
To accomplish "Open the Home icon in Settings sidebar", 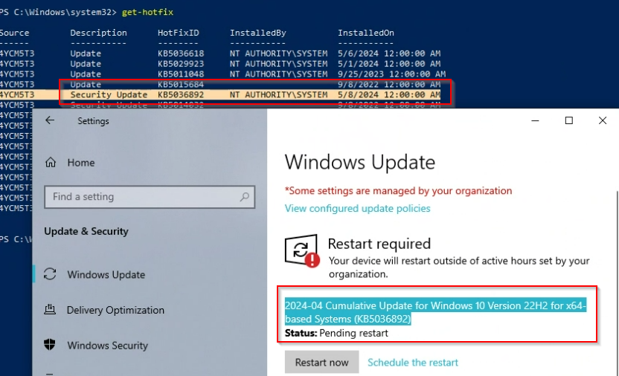I will pyautogui.click(x=51, y=163).
